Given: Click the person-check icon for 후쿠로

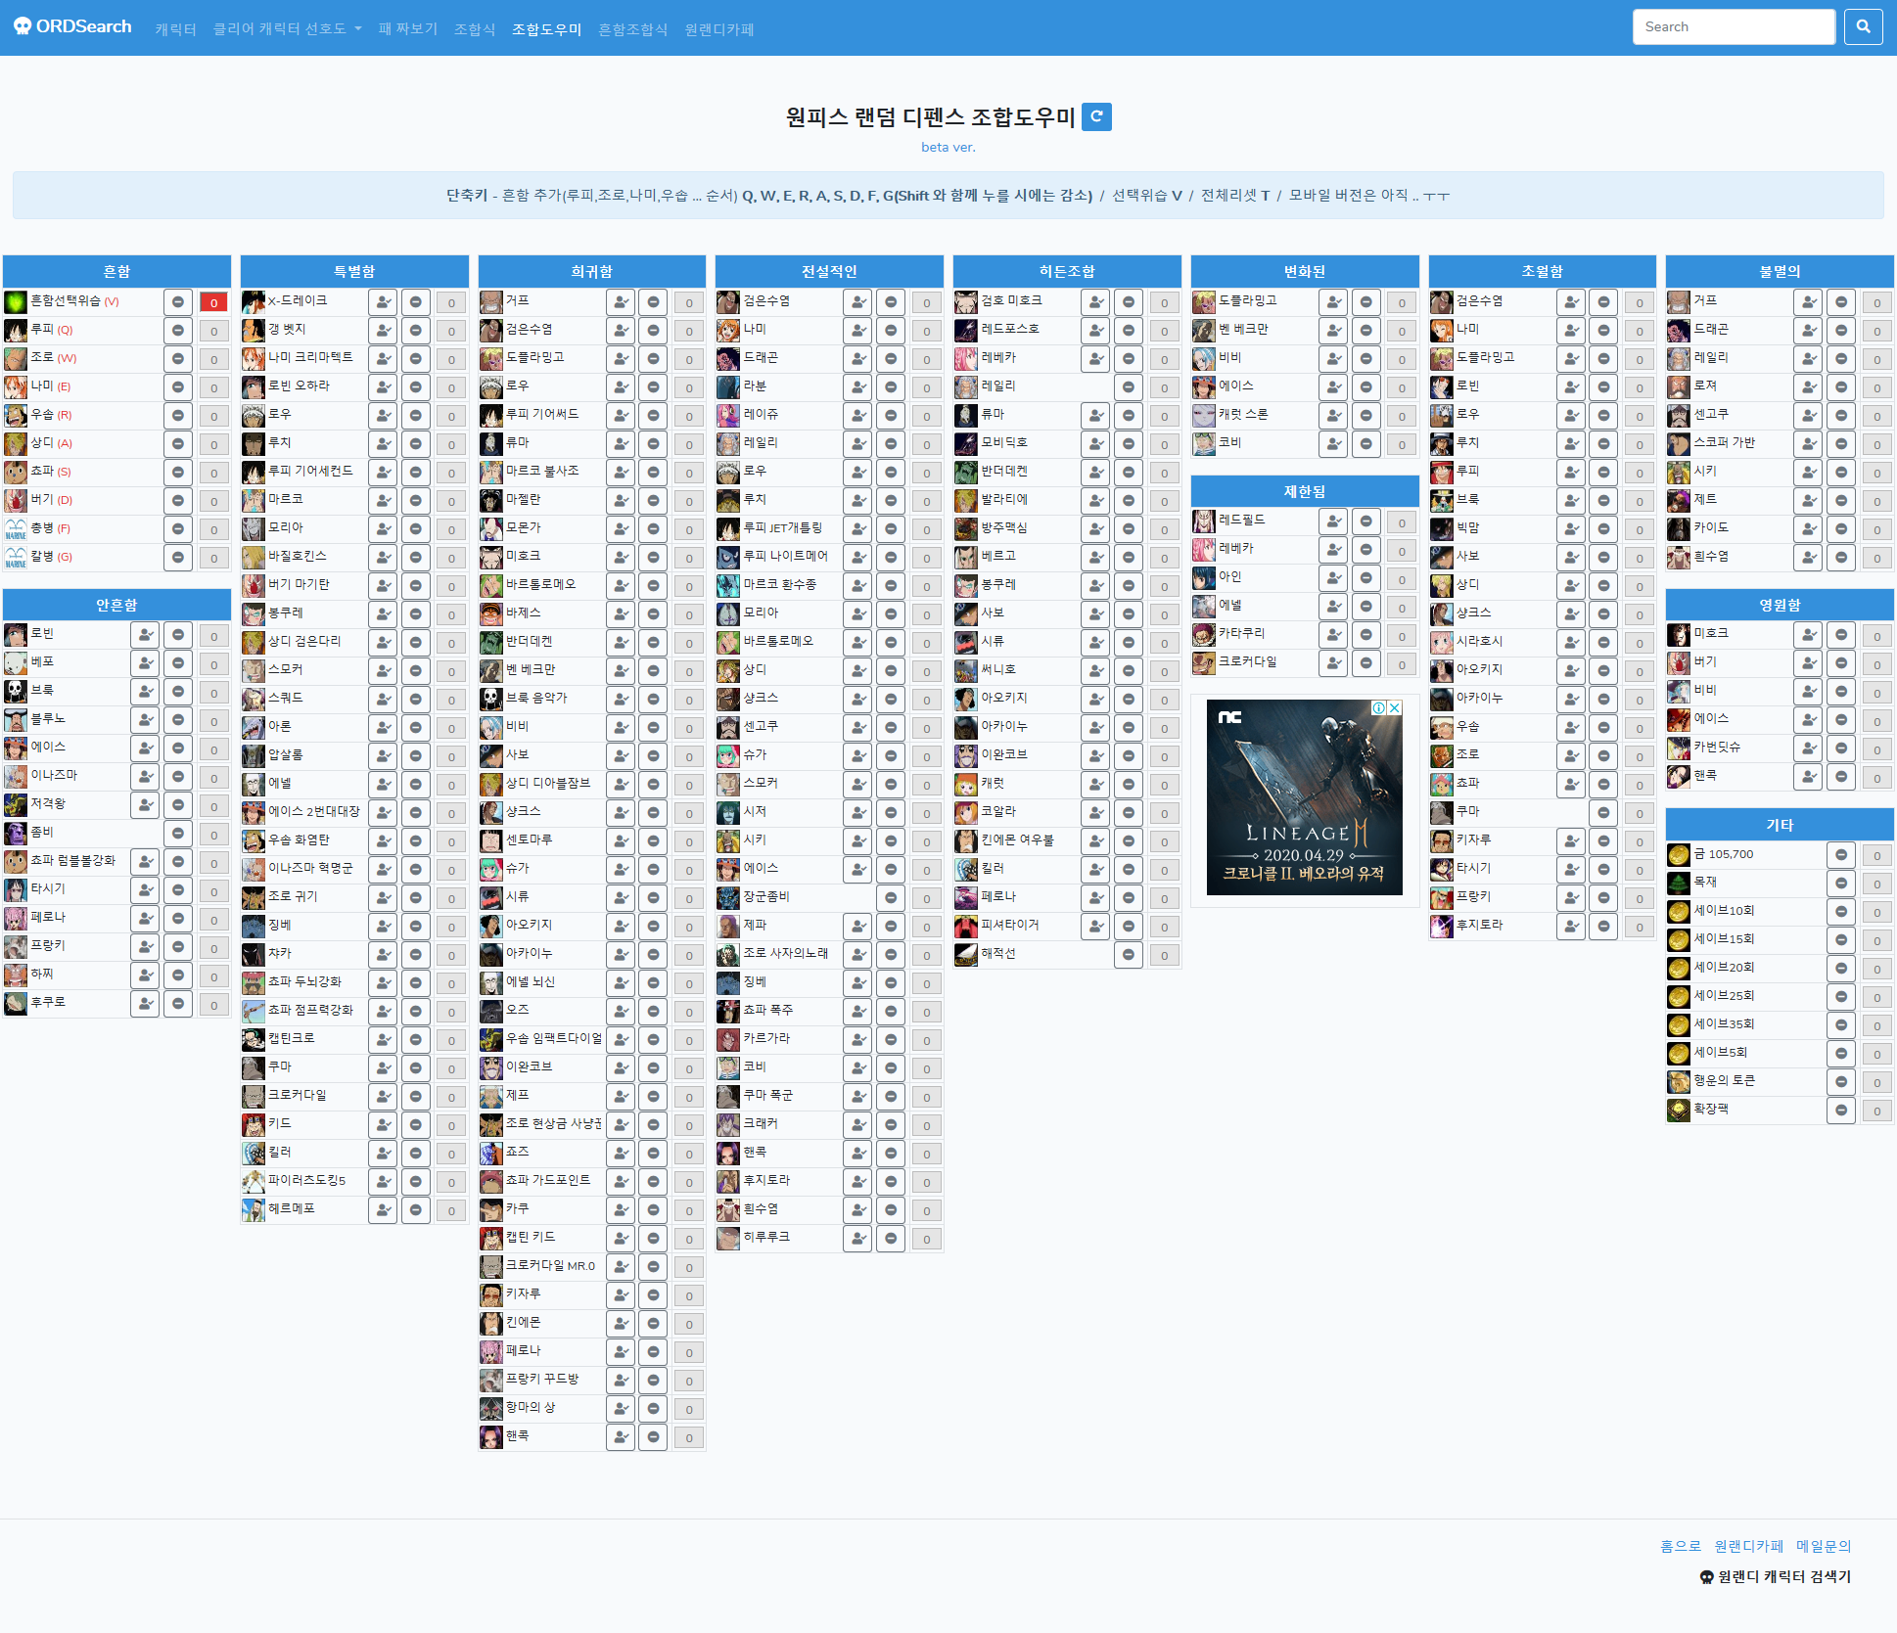Looking at the screenshot, I should (145, 1004).
